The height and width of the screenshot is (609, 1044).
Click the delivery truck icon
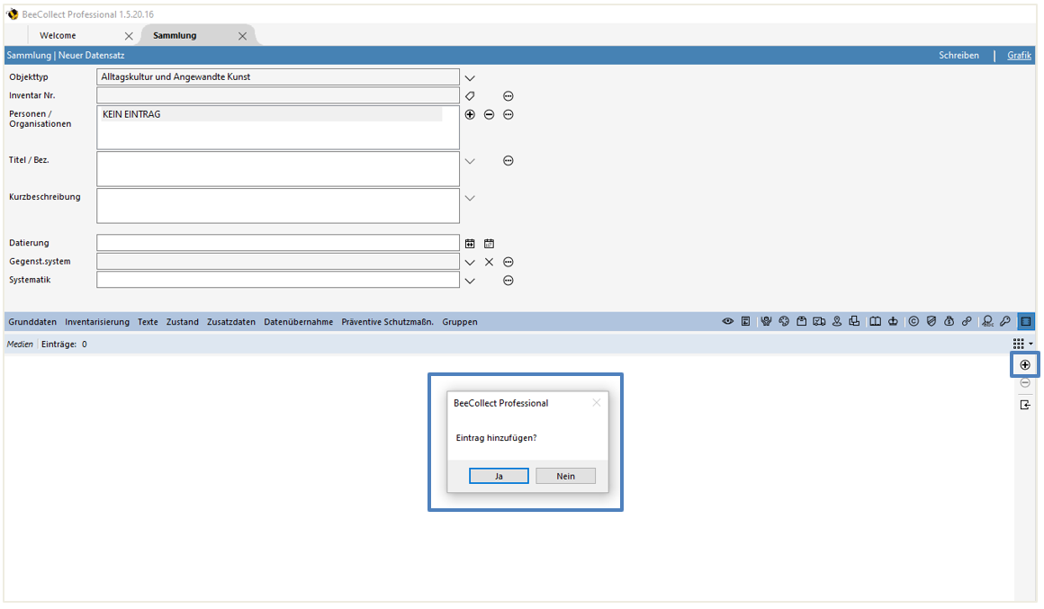click(x=819, y=322)
